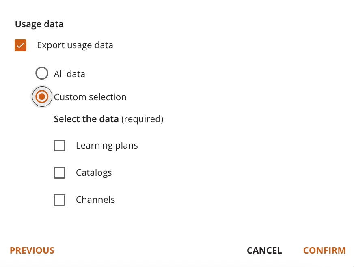Click the "(required)" indicator text

click(x=142, y=119)
